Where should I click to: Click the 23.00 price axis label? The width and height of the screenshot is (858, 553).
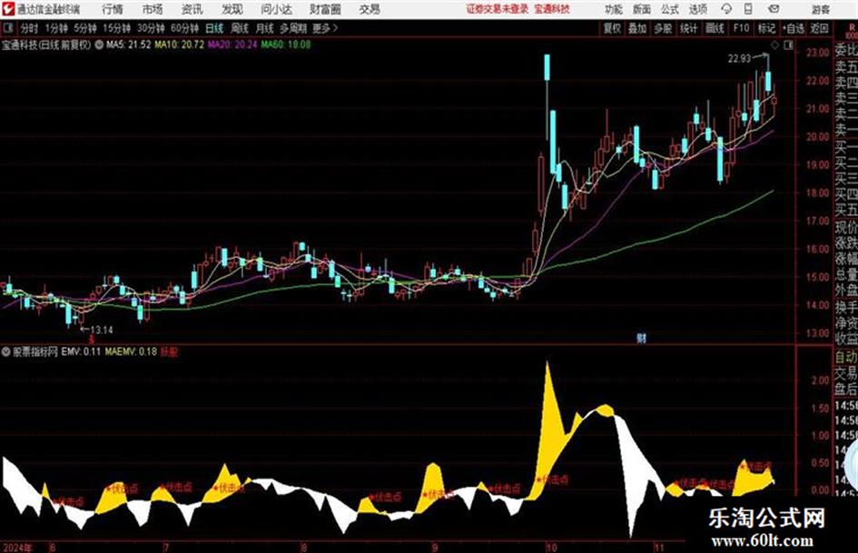817,53
